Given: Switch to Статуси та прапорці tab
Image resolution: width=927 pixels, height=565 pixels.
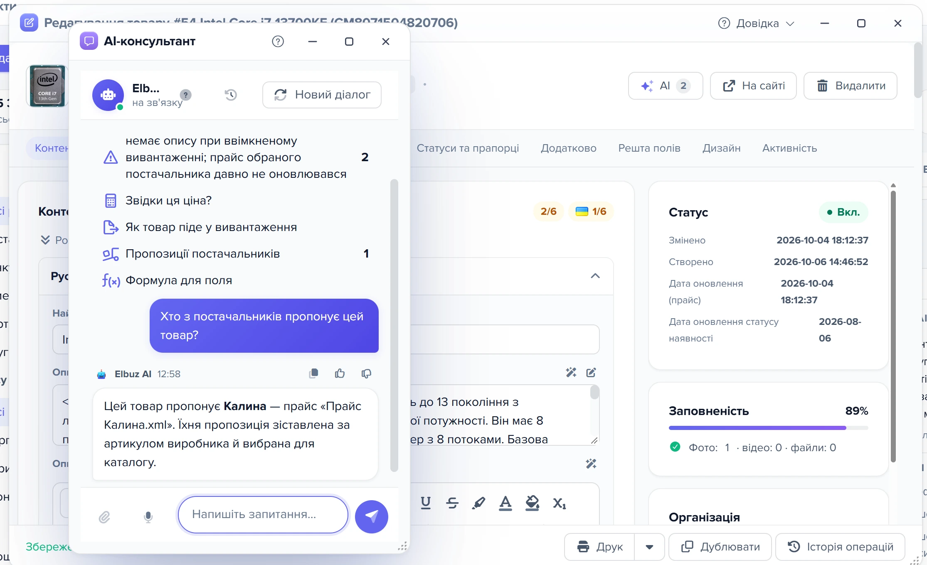Looking at the screenshot, I should pos(468,148).
